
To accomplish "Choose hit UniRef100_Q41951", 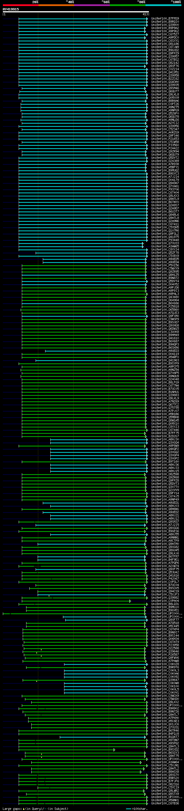I will [165, 72].
